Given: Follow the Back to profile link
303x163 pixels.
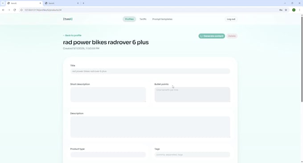Looking at the screenshot, I should click(72, 35).
